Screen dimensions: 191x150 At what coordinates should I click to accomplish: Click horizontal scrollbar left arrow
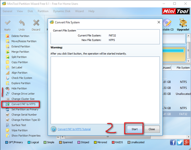click(62, 137)
